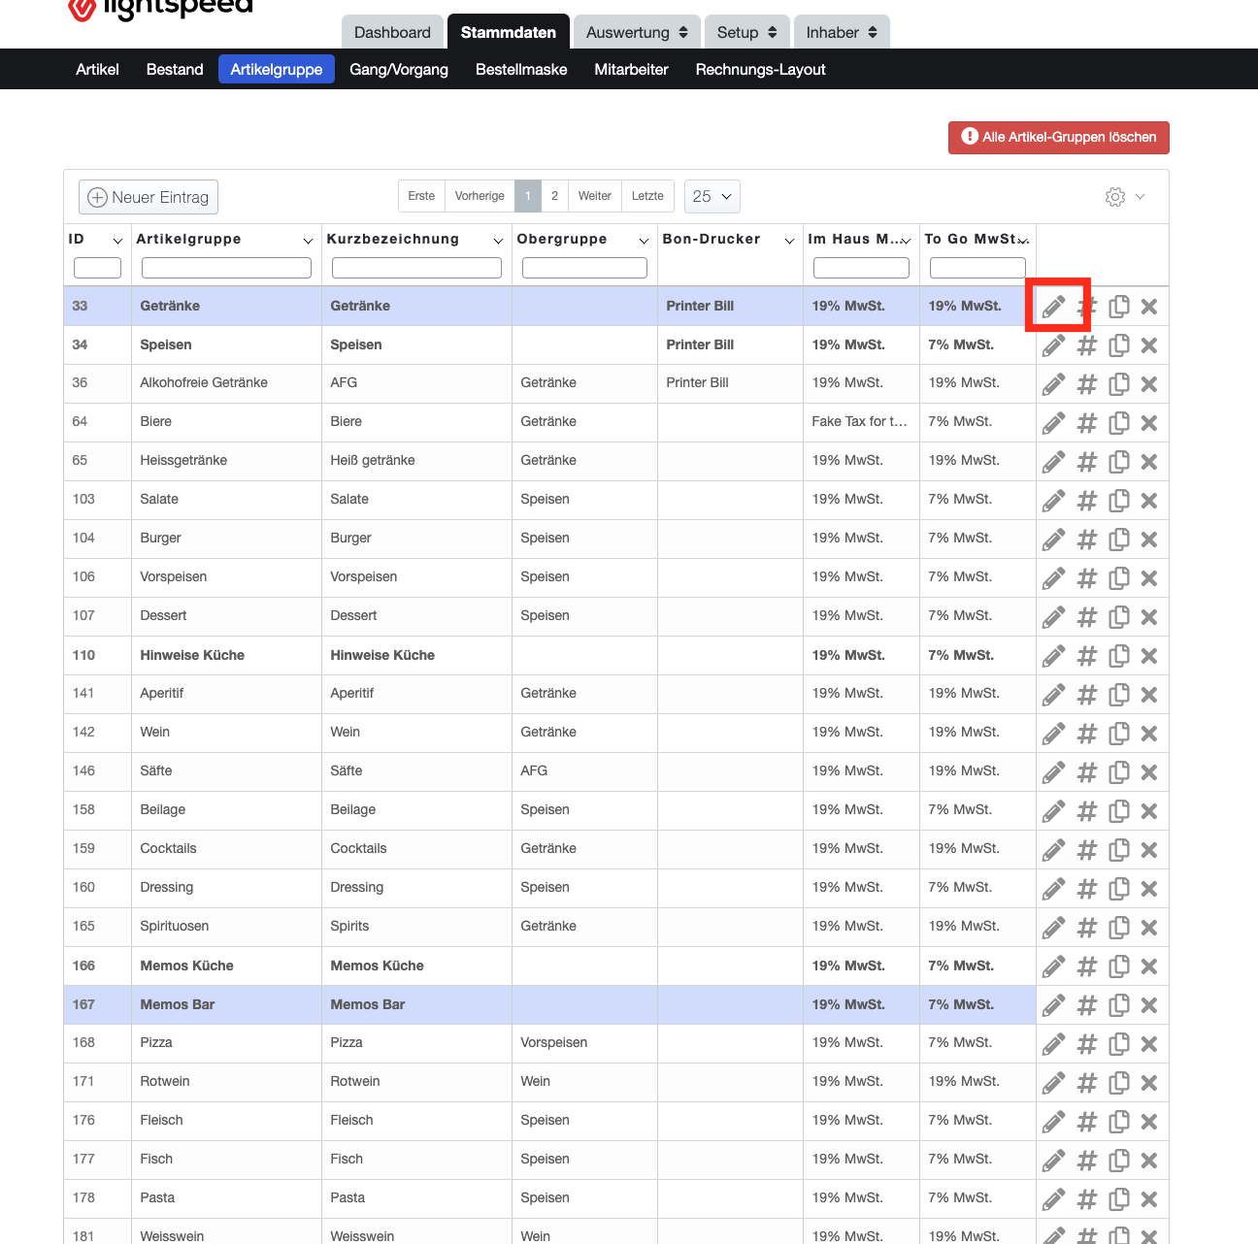Open Kurzbezeichnung column header menu
Viewport: 1258px width, 1244px height.
[498, 241]
